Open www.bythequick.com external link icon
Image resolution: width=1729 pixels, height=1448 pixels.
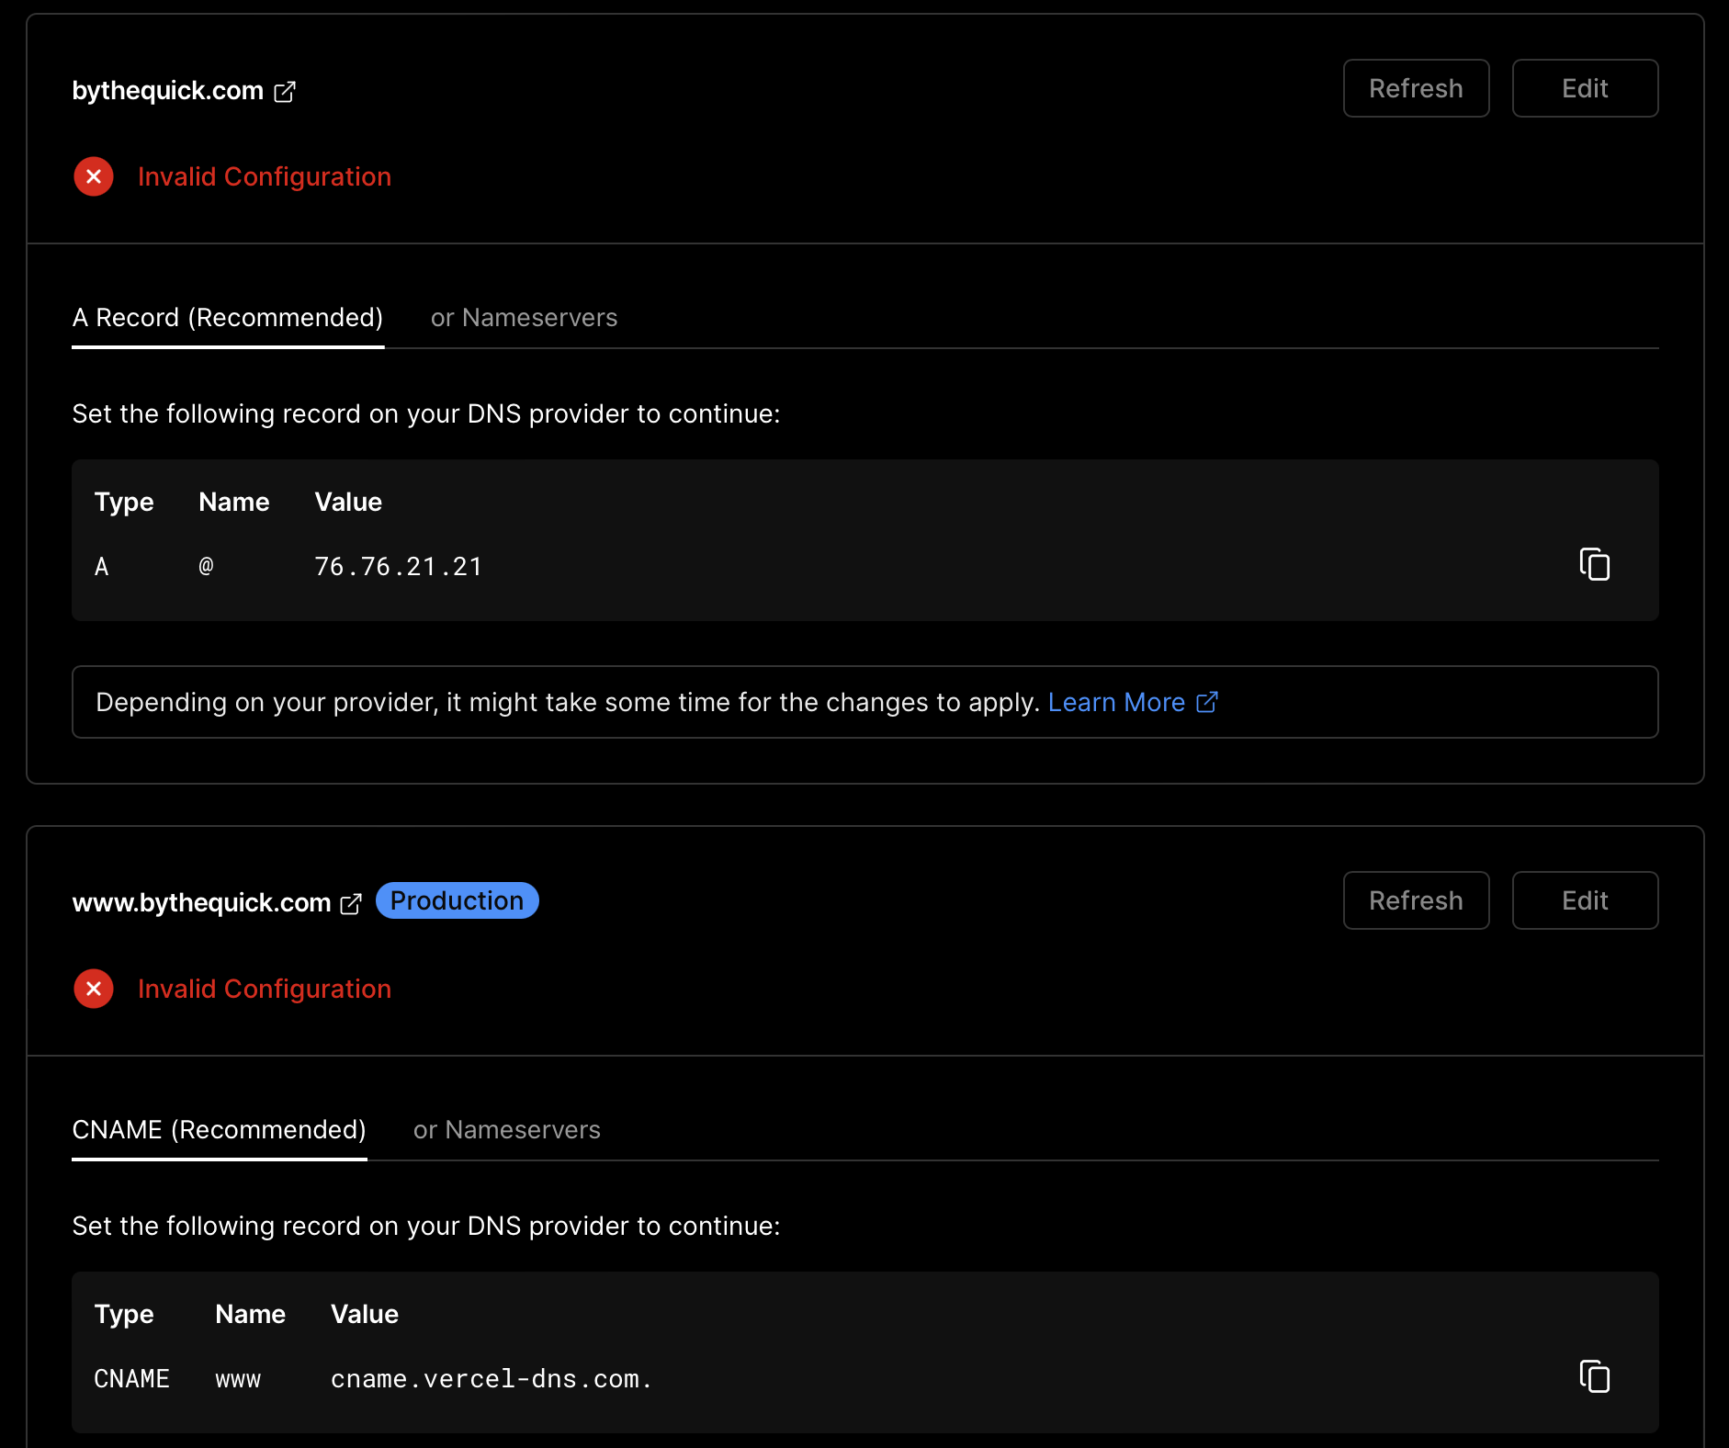pos(351,903)
